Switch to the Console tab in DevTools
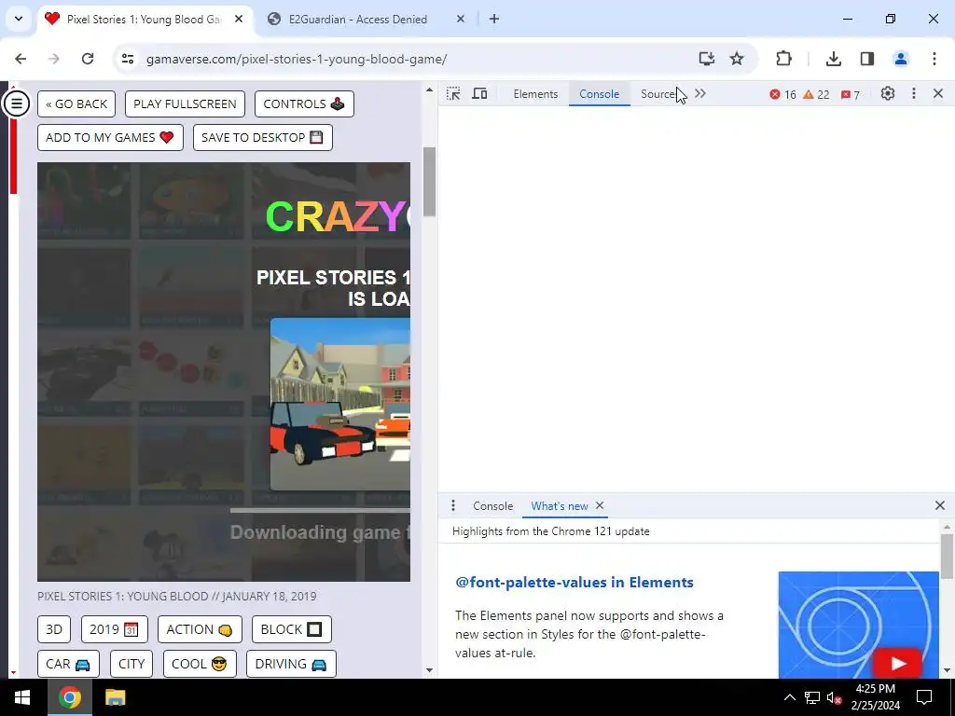 click(x=600, y=94)
